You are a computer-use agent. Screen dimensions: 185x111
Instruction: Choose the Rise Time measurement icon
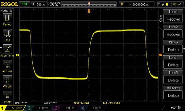tap(7, 49)
